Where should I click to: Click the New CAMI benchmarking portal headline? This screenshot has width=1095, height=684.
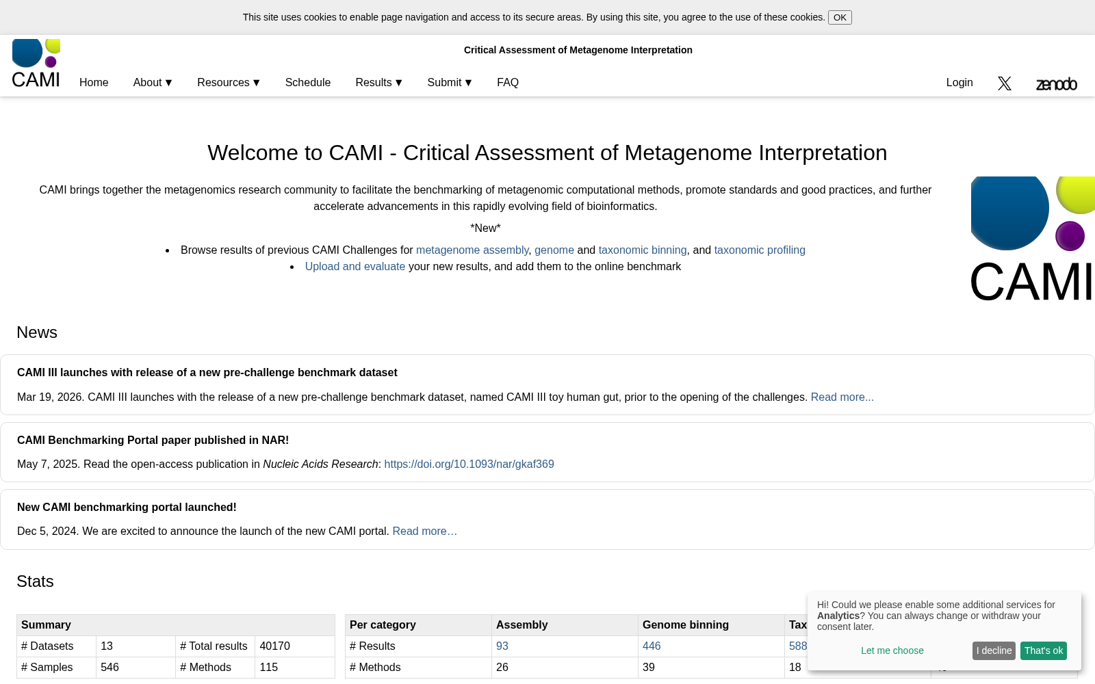pos(127,508)
